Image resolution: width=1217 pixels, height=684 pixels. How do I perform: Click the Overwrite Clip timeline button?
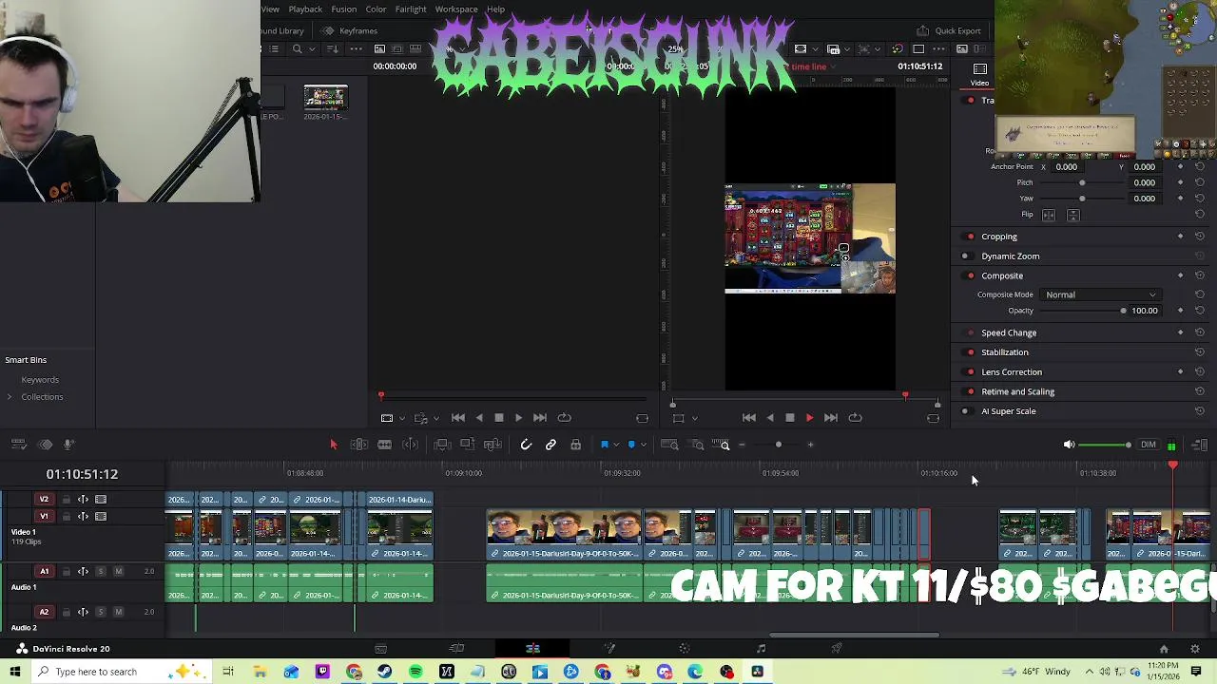click(x=467, y=445)
